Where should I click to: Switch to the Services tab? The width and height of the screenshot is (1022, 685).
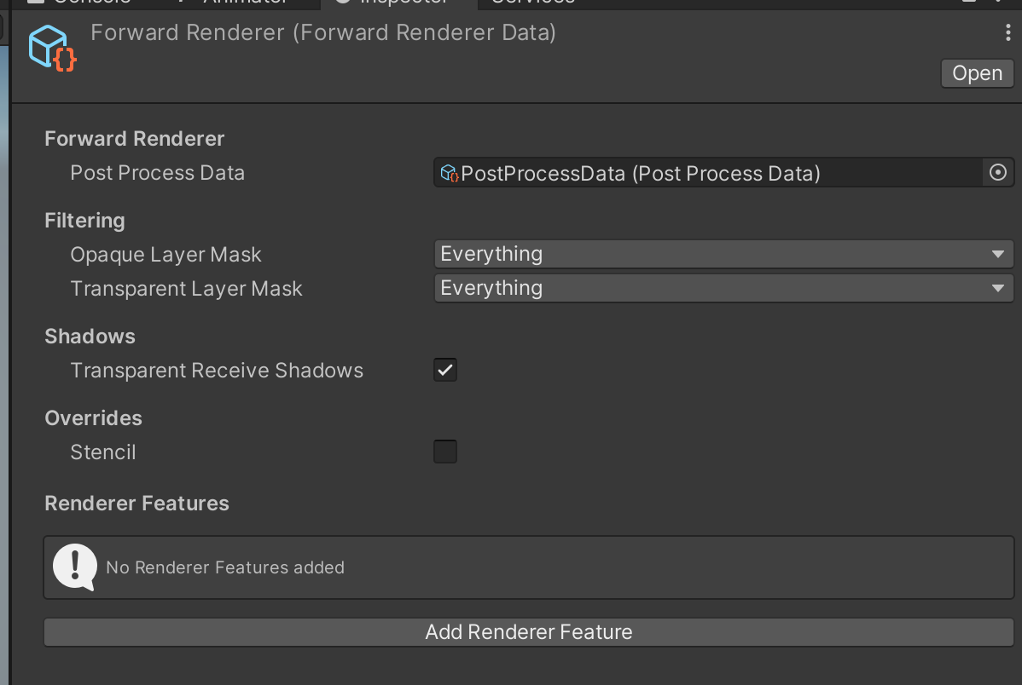coord(532,3)
